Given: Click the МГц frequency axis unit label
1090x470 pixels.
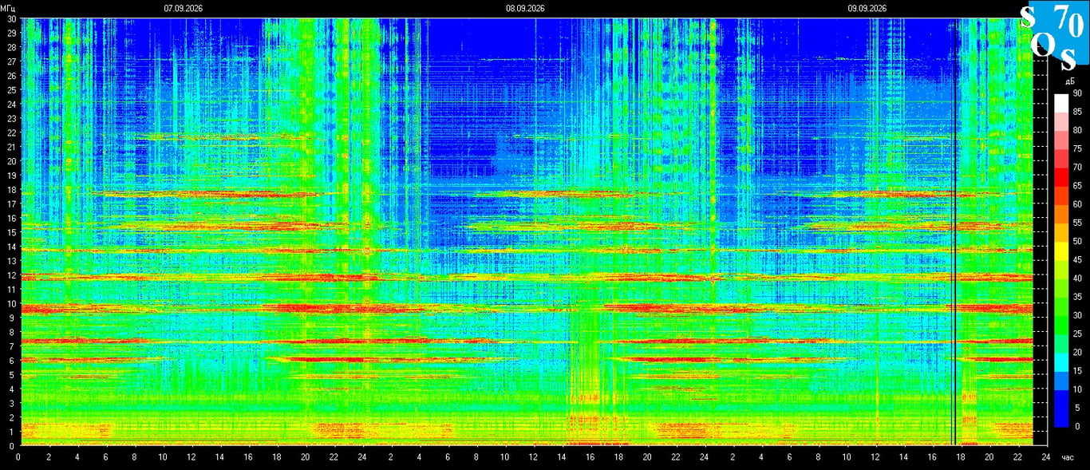Looking at the screenshot, I should 9,8.
